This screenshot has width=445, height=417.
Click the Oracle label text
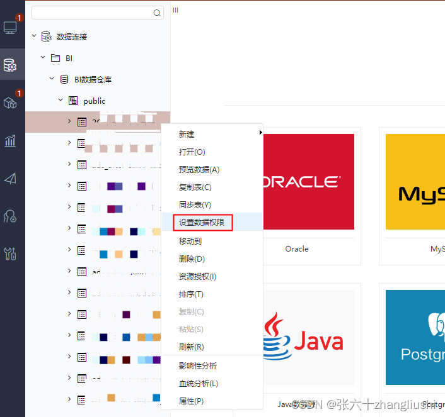297,248
